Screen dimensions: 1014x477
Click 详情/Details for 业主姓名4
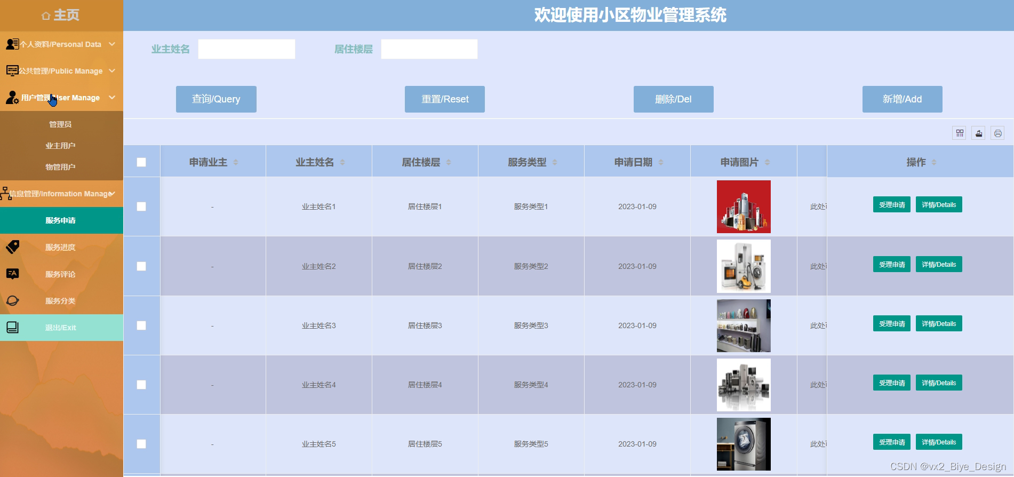pyautogui.click(x=939, y=383)
